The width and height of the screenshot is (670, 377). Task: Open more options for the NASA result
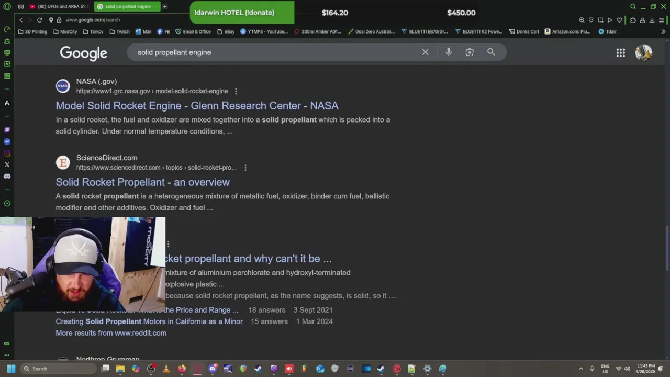click(x=236, y=91)
